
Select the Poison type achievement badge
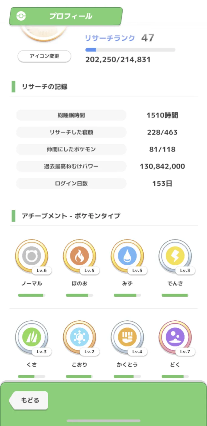[x=175, y=337]
